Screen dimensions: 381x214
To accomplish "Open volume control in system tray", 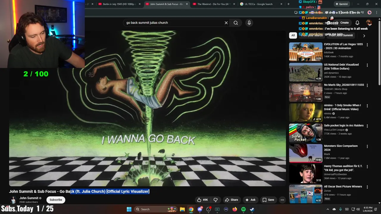I will tap(358, 209).
